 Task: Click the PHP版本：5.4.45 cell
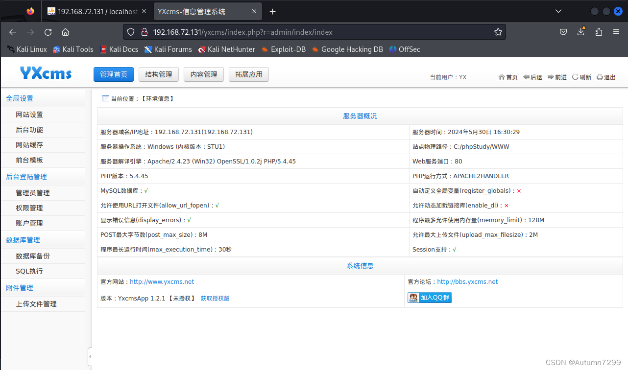coord(253,176)
